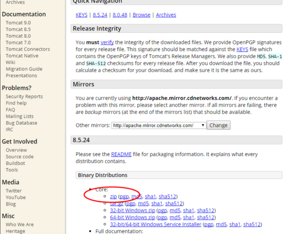Open the FAQ sidebar link

point(10,110)
